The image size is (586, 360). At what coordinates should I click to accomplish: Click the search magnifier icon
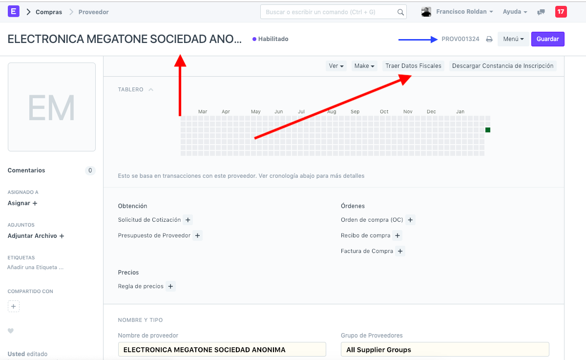tap(400, 12)
